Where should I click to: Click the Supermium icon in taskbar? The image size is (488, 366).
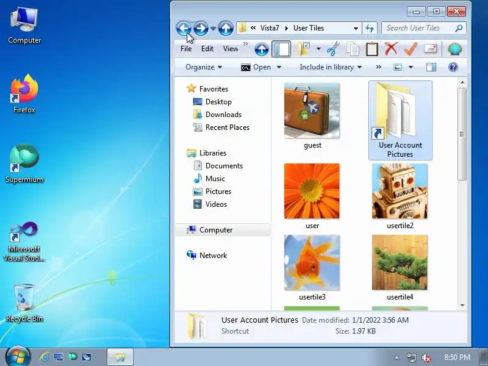[x=73, y=356]
